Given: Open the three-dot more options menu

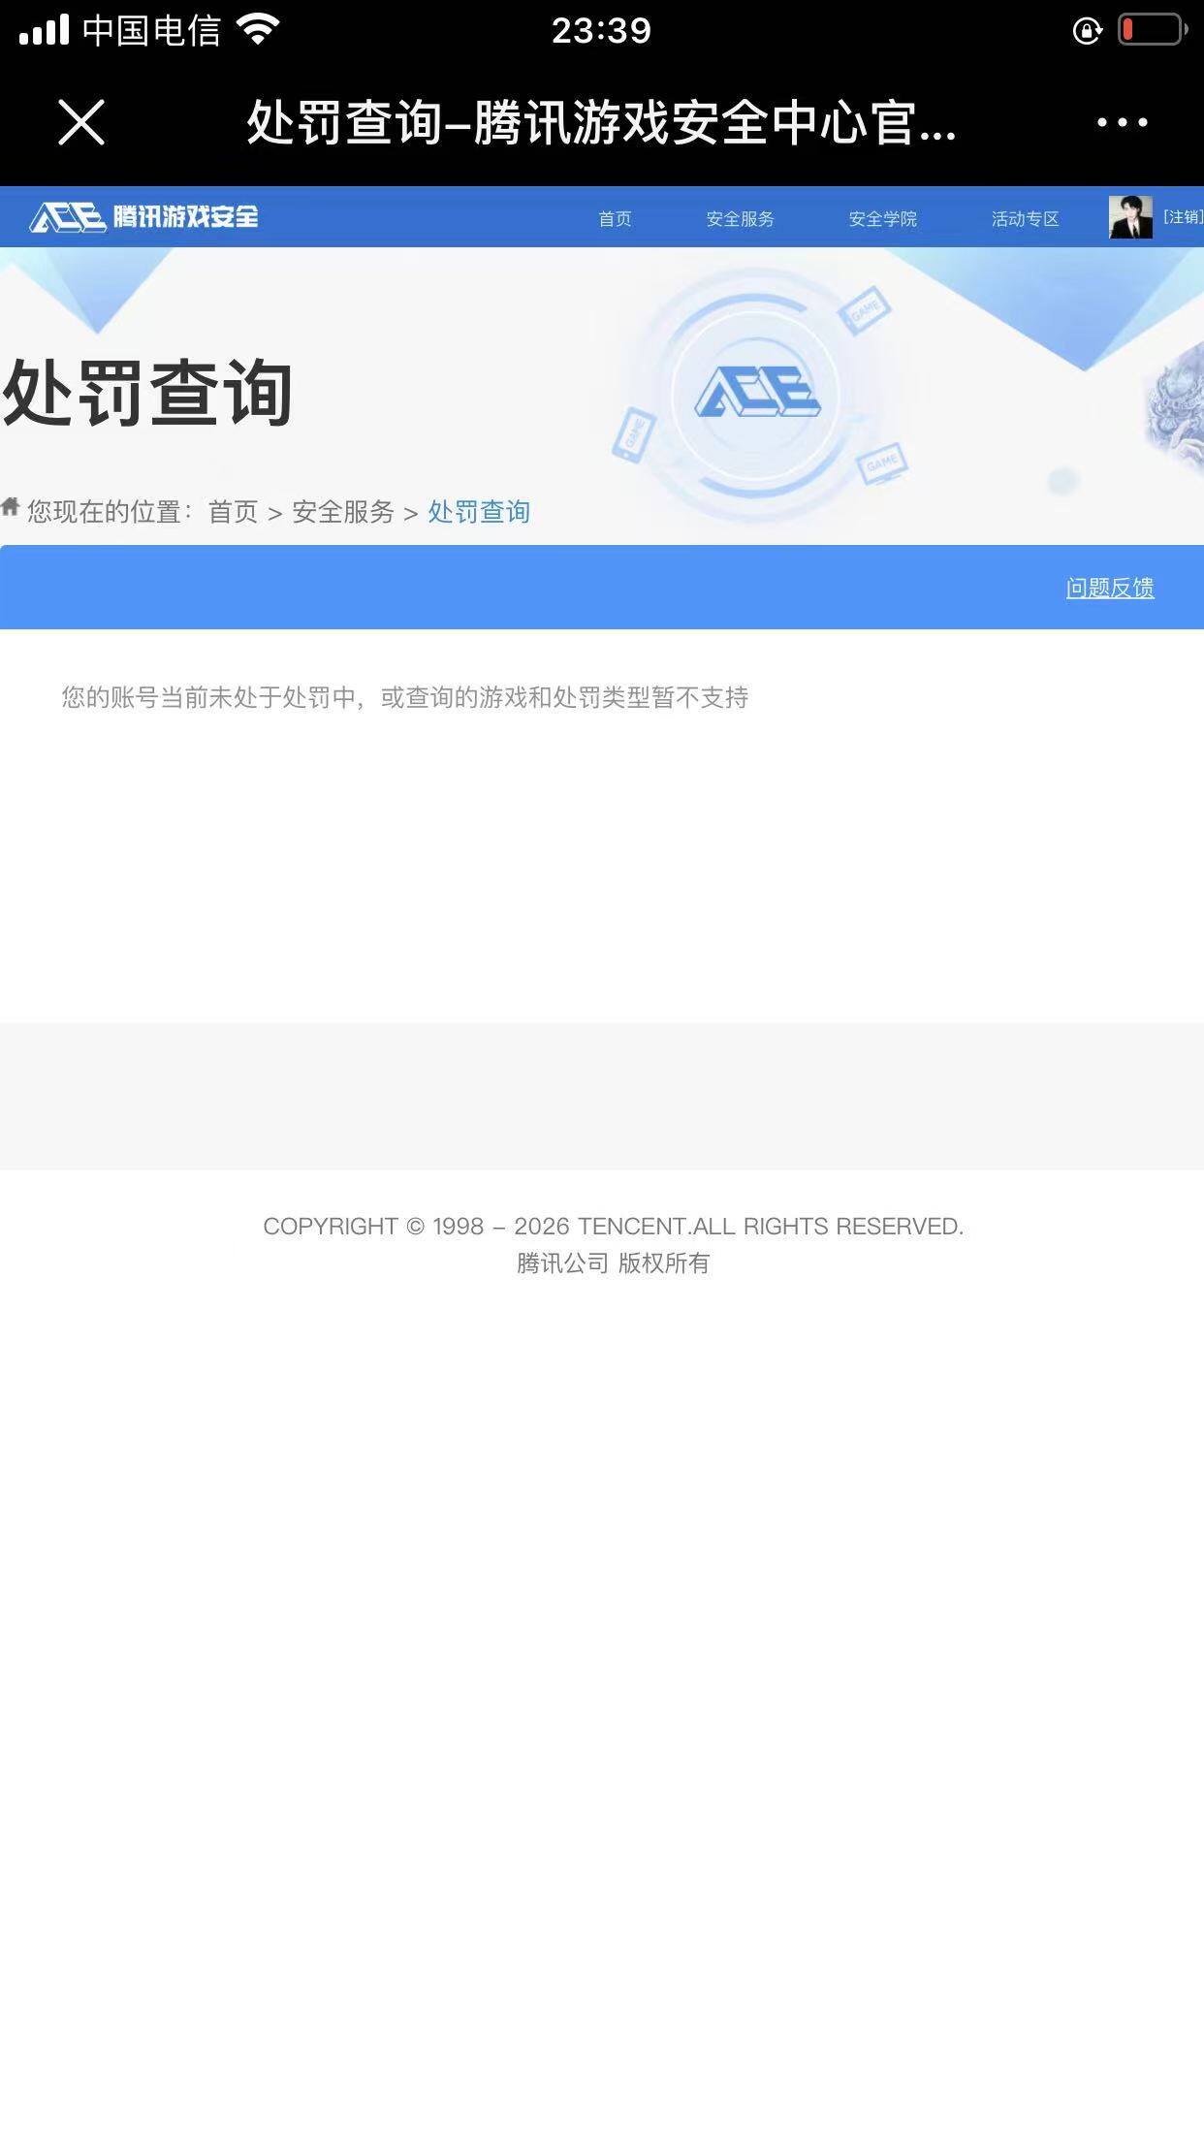Looking at the screenshot, I should click(x=1122, y=122).
